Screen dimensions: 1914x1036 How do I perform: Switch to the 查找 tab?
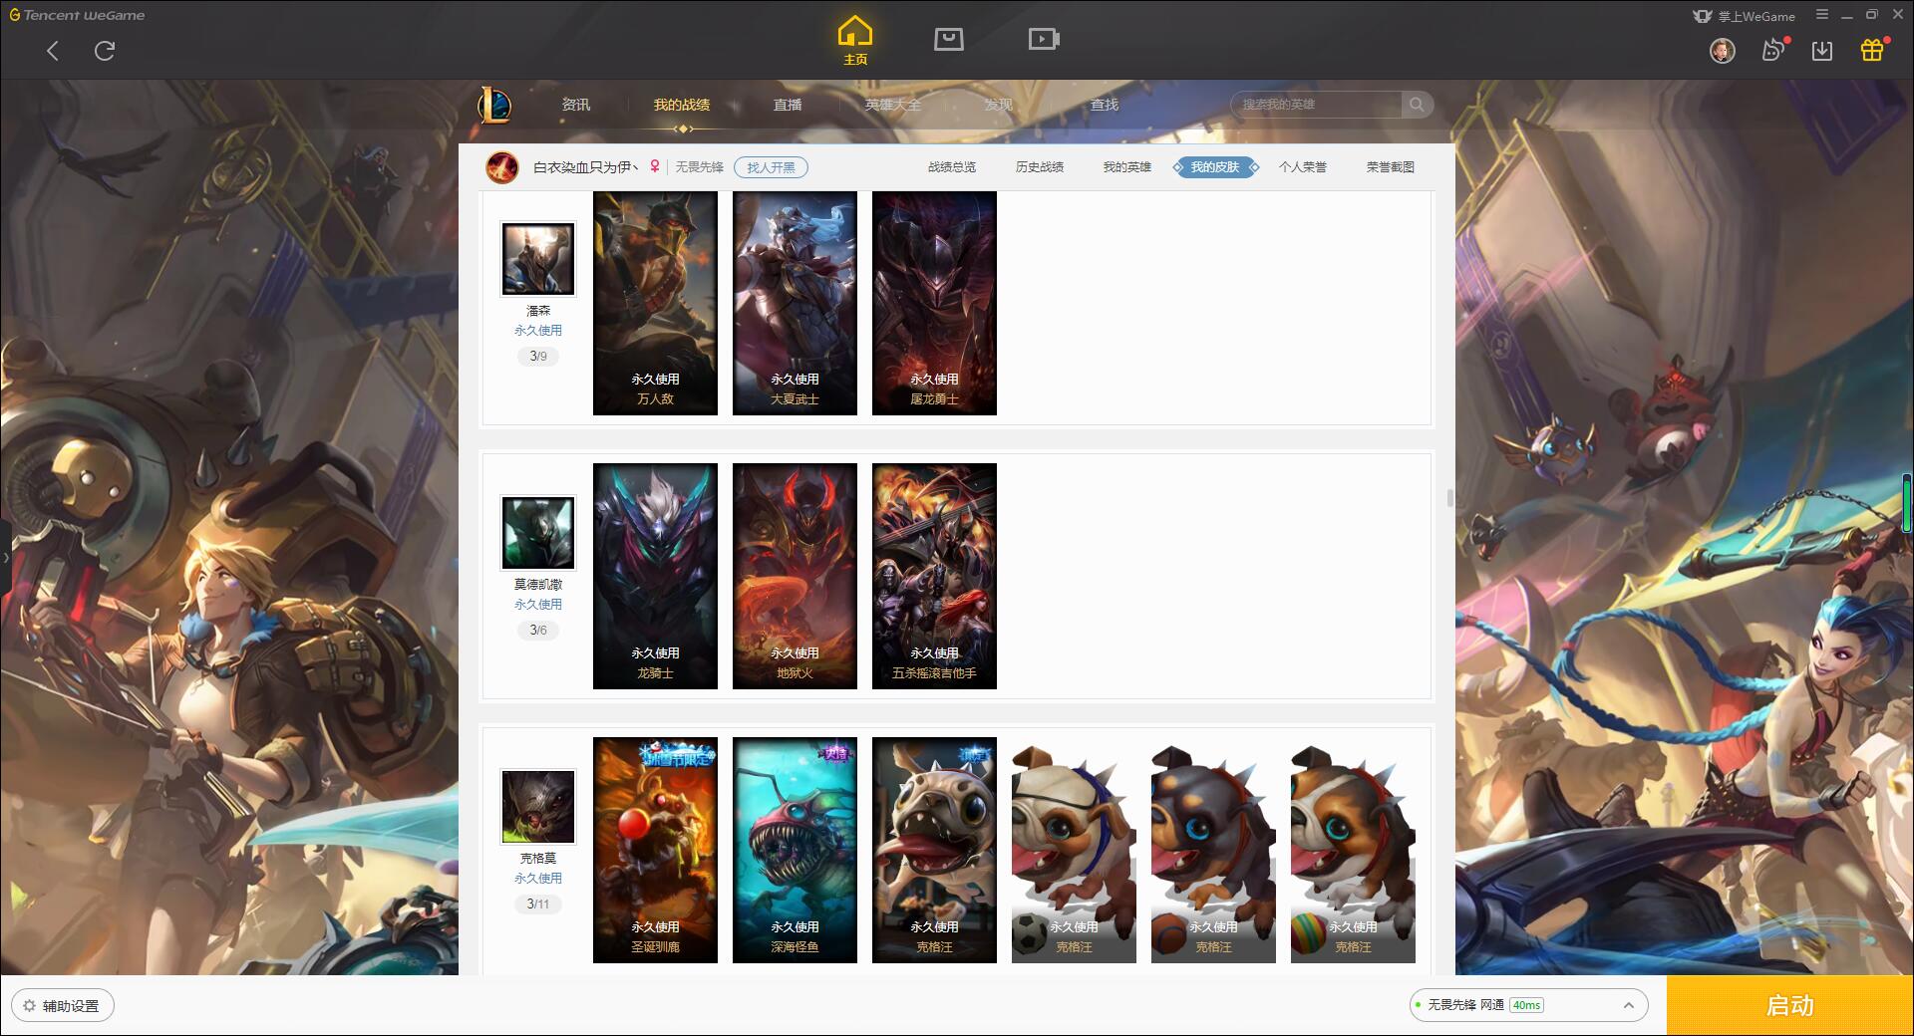[1105, 105]
